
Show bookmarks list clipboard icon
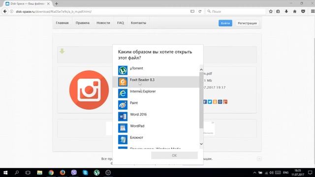(278, 11)
